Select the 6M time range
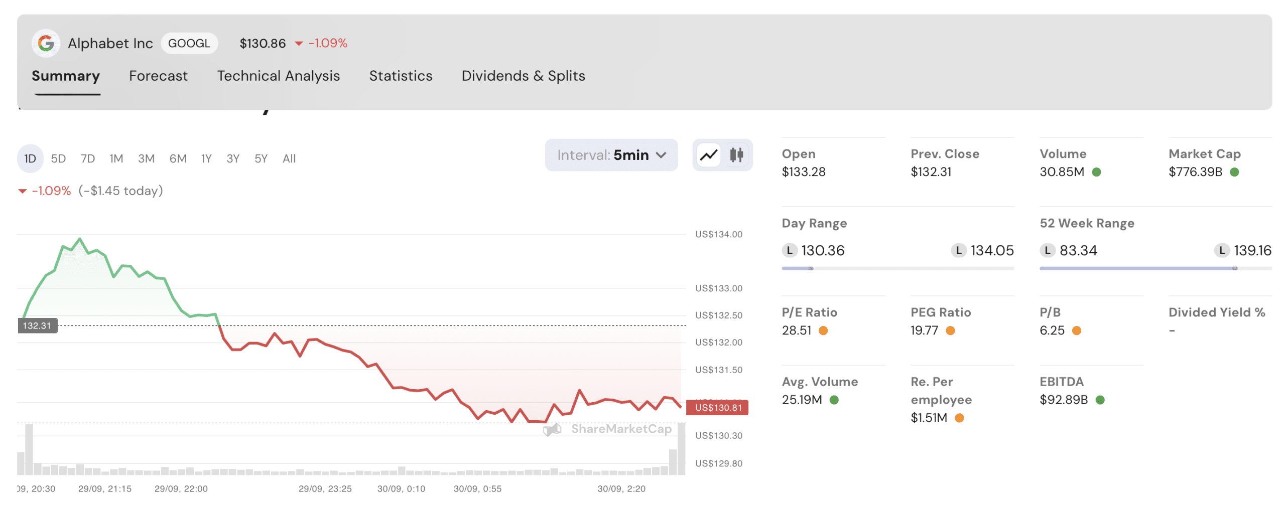The image size is (1285, 508). pos(177,158)
